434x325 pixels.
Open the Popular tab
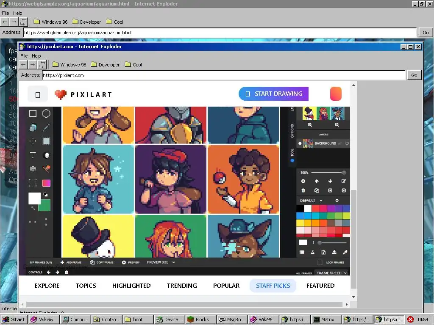226,286
